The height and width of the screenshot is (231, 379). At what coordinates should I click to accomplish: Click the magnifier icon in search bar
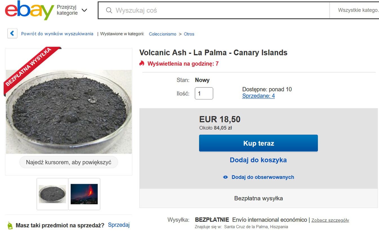[109, 10]
